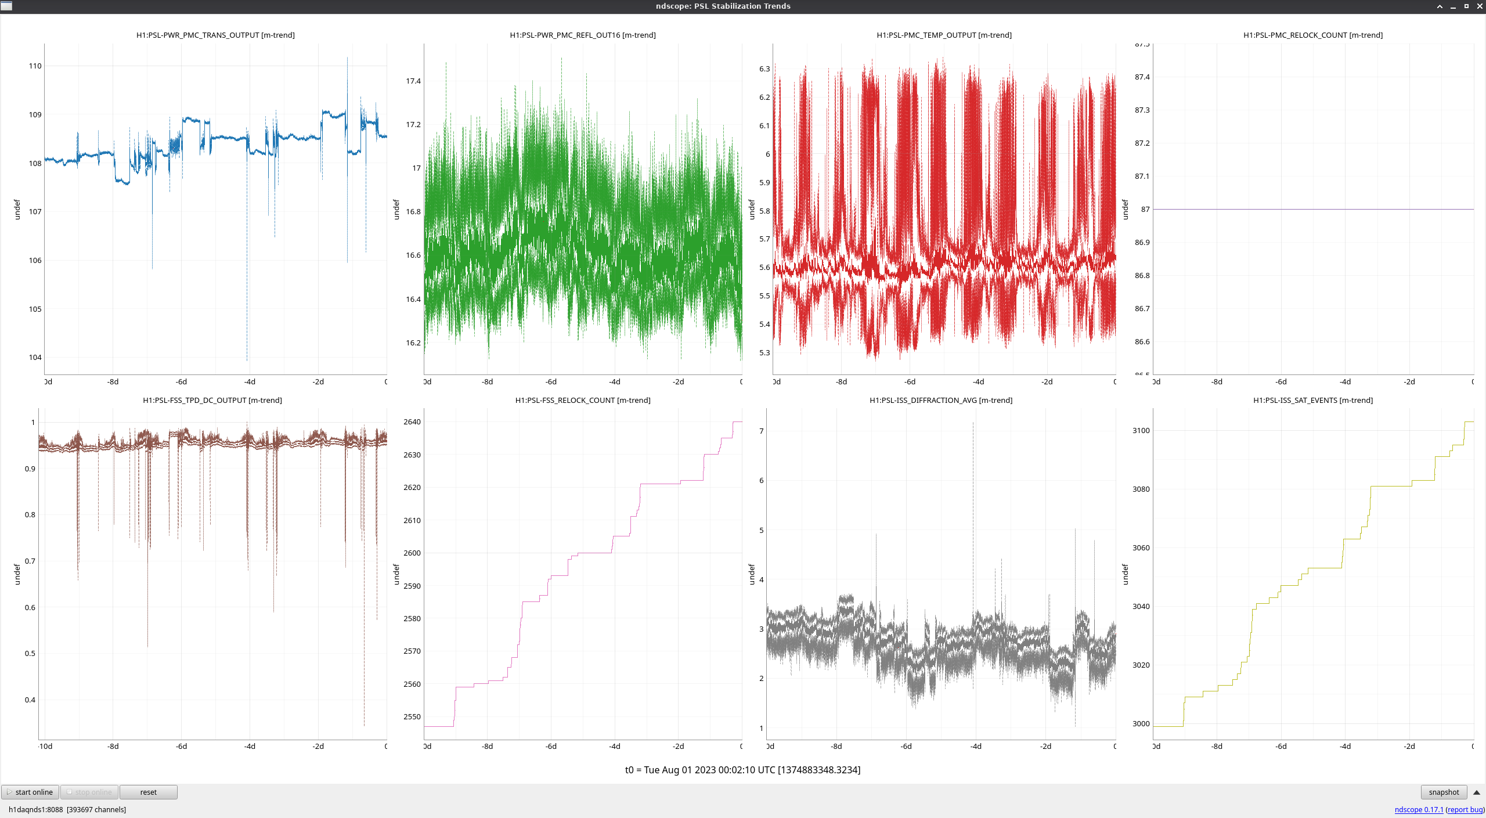Click the H1:PSL-PMC_TEMP_OUTPUT plot title
Viewport: 1486px width, 818px height.
coord(944,35)
